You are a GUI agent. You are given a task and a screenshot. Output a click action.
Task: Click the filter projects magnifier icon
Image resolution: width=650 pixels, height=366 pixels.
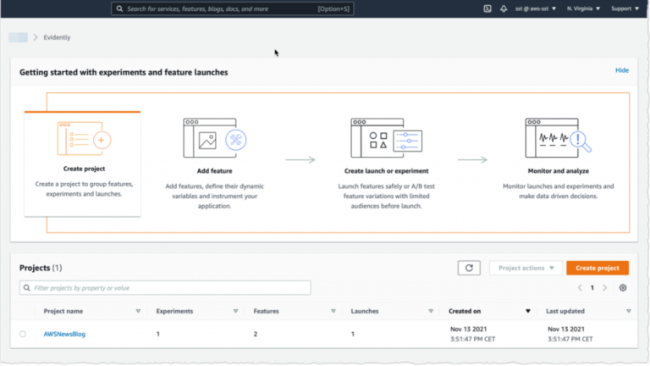point(27,288)
